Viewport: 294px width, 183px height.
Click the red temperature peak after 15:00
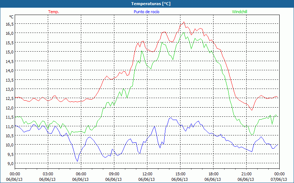click(x=184, y=22)
